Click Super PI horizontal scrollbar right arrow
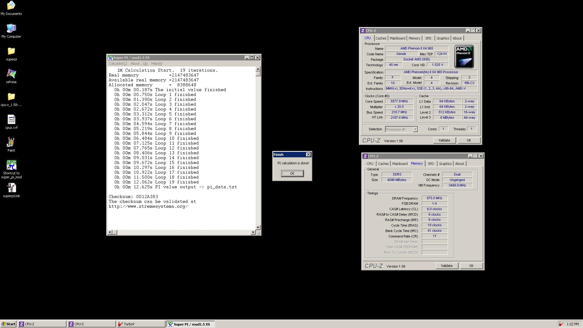Image resolution: width=583 pixels, height=328 pixels. [253, 232]
